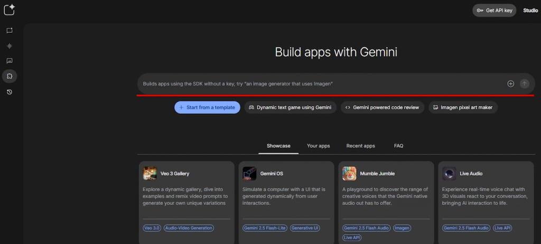The width and height of the screenshot is (541, 244).
Task: Click the Live Audio description text
Action: pyautogui.click(x=485, y=196)
